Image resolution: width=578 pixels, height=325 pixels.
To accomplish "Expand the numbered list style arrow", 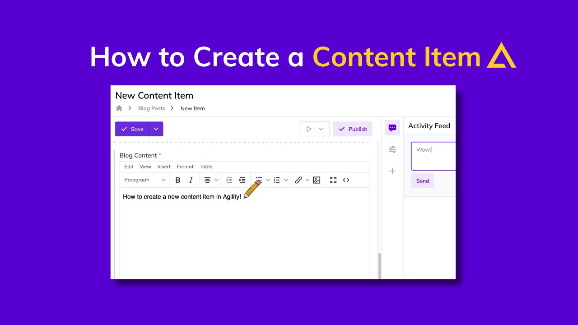I will coord(286,180).
